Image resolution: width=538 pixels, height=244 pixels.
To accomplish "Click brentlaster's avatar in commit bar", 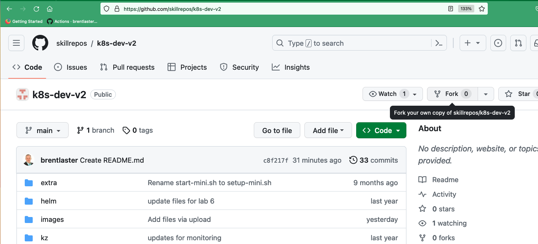I will tap(28, 160).
